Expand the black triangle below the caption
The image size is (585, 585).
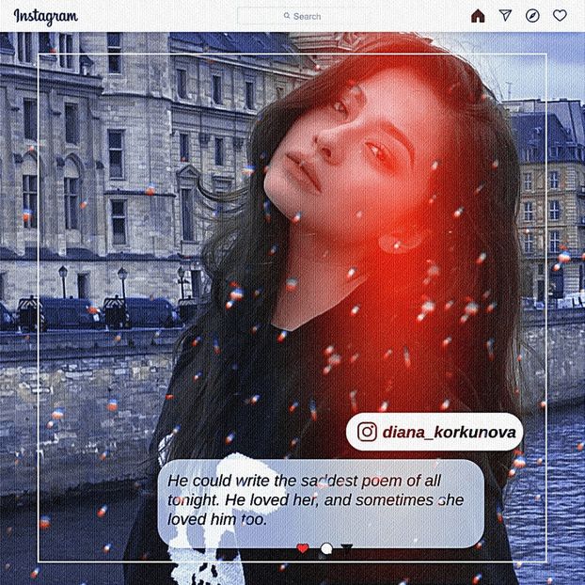[x=347, y=547]
